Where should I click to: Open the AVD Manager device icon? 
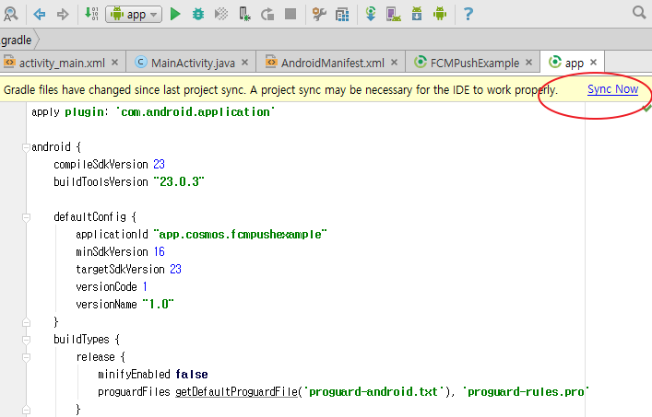point(394,15)
